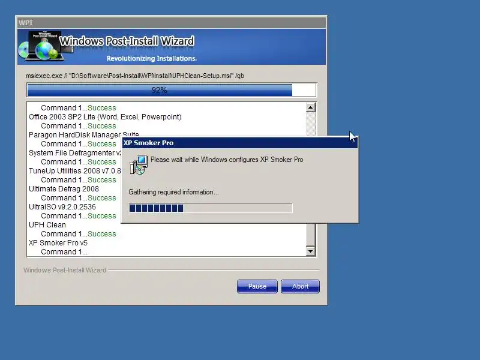
Task: Select the XP Smoker Pro dialog title bar
Action: (x=239, y=143)
